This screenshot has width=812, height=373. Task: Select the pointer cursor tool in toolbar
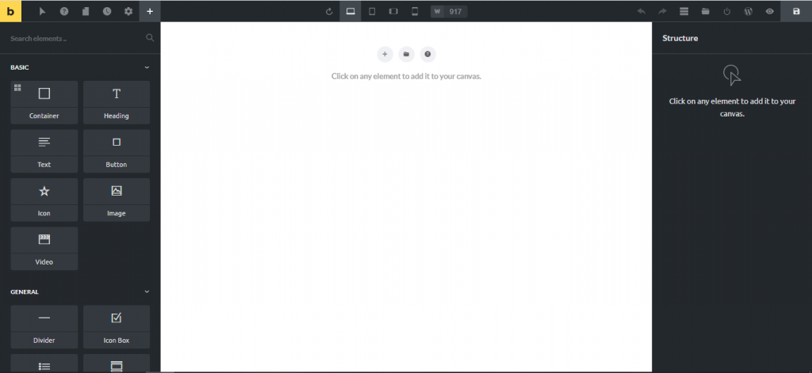[43, 11]
